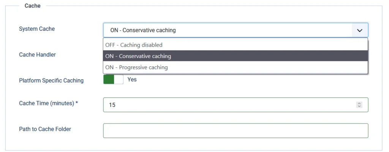Click into the Path to Cache Folder field
Image resolution: width=389 pixels, height=152 pixels.
tap(236, 130)
